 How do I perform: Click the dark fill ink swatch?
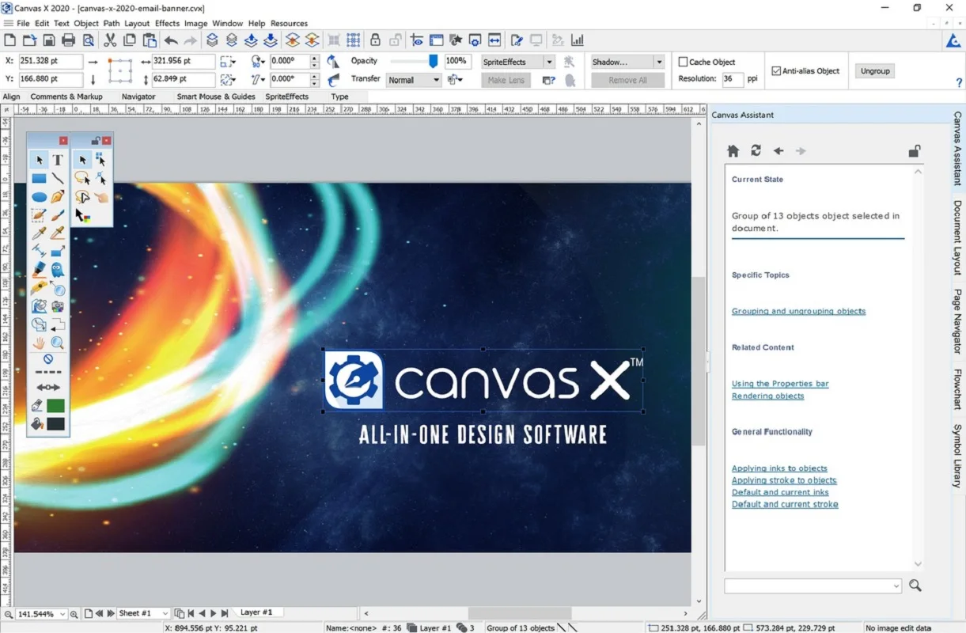point(55,424)
